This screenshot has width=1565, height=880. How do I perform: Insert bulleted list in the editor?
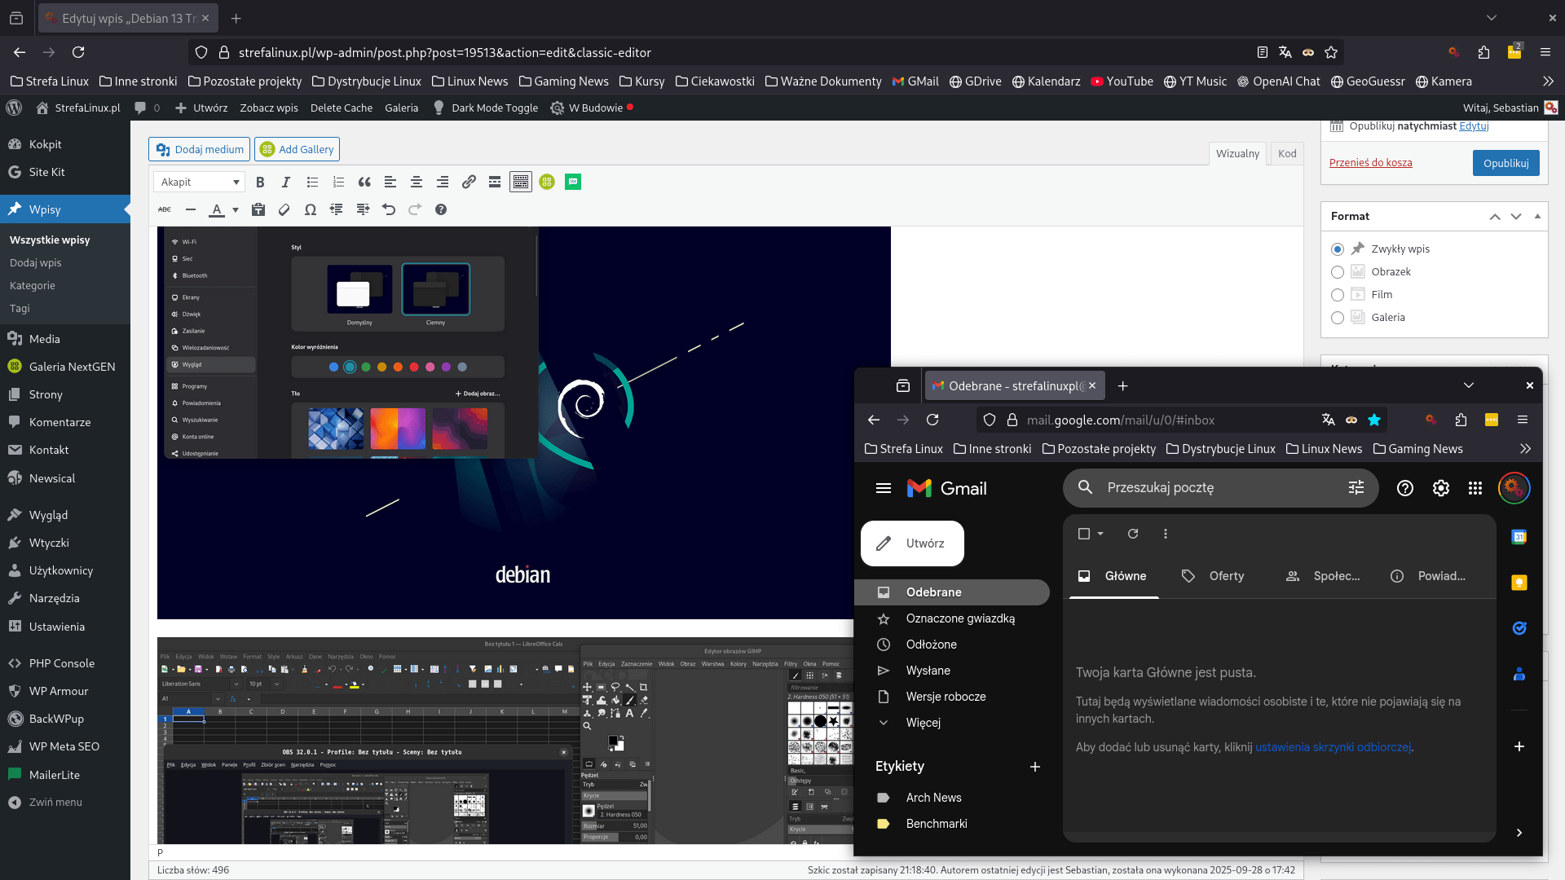click(x=312, y=183)
